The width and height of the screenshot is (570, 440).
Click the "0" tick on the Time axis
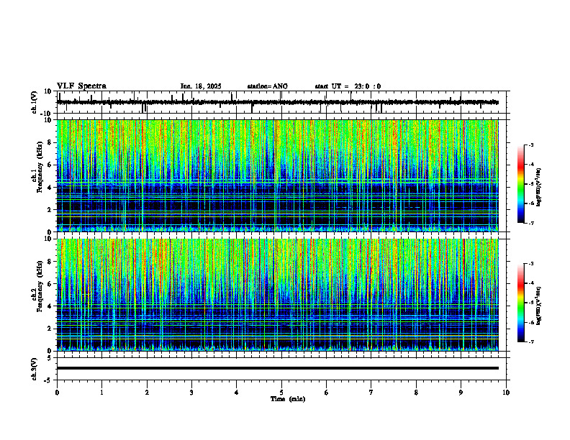57,393
